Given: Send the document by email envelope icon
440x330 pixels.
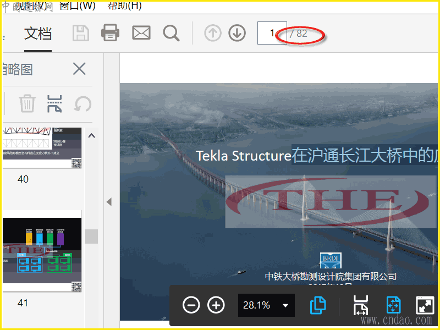Looking at the screenshot, I should pos(141,33).
